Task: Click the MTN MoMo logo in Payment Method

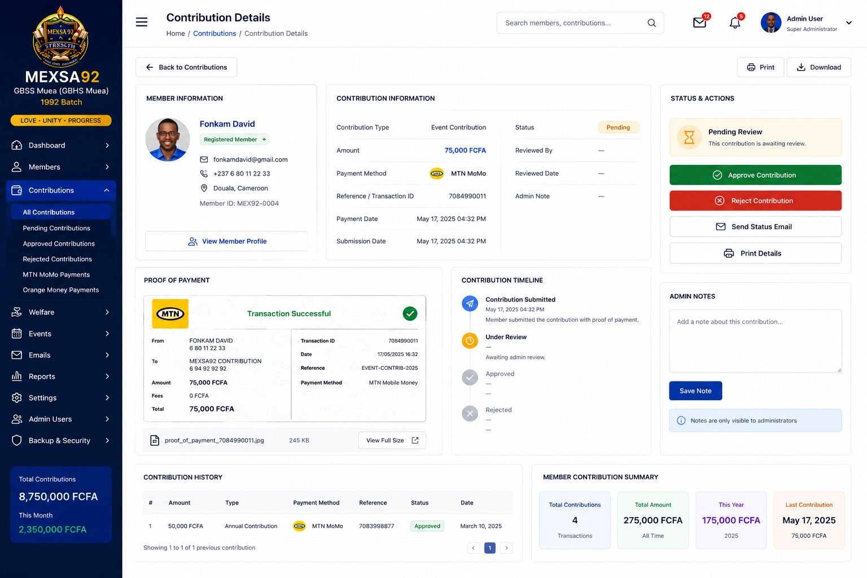Action: tap(437, 173)
